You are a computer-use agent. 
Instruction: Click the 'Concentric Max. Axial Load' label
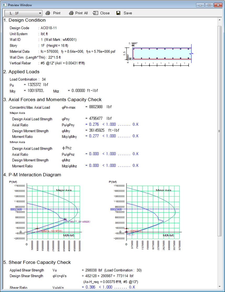click(30, 107)
